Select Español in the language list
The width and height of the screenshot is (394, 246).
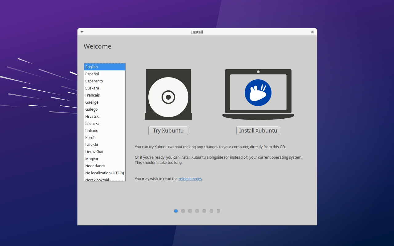105,74
